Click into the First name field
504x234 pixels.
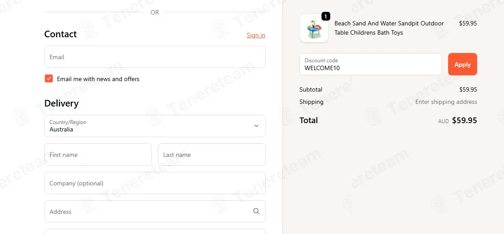(98, 155)
